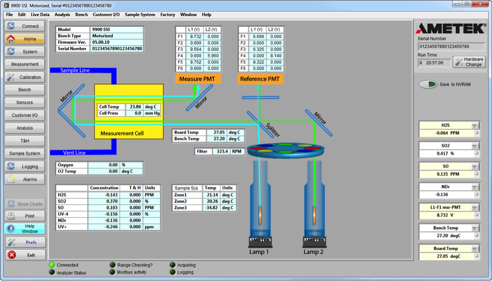The image size is (492, 281).
Task: Click the Filter RPM value 323.4
Action: (222, 151)
